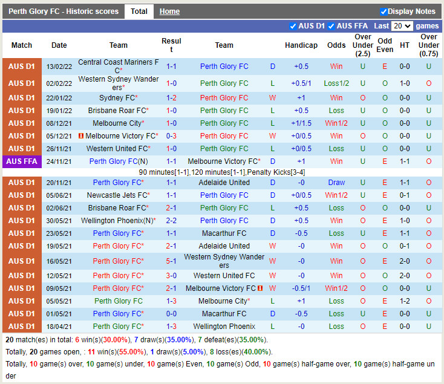Click the AUS D1 badge for 13/02/22 match

coord(22,67)
